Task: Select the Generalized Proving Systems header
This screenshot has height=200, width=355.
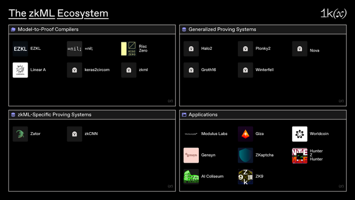Action: pyautogui.click(x=222, y=30)
